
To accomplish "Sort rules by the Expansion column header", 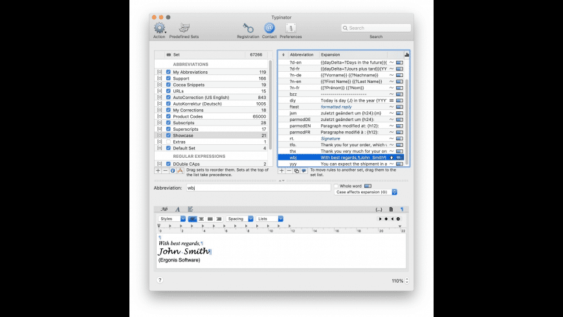I will (353, 54).
